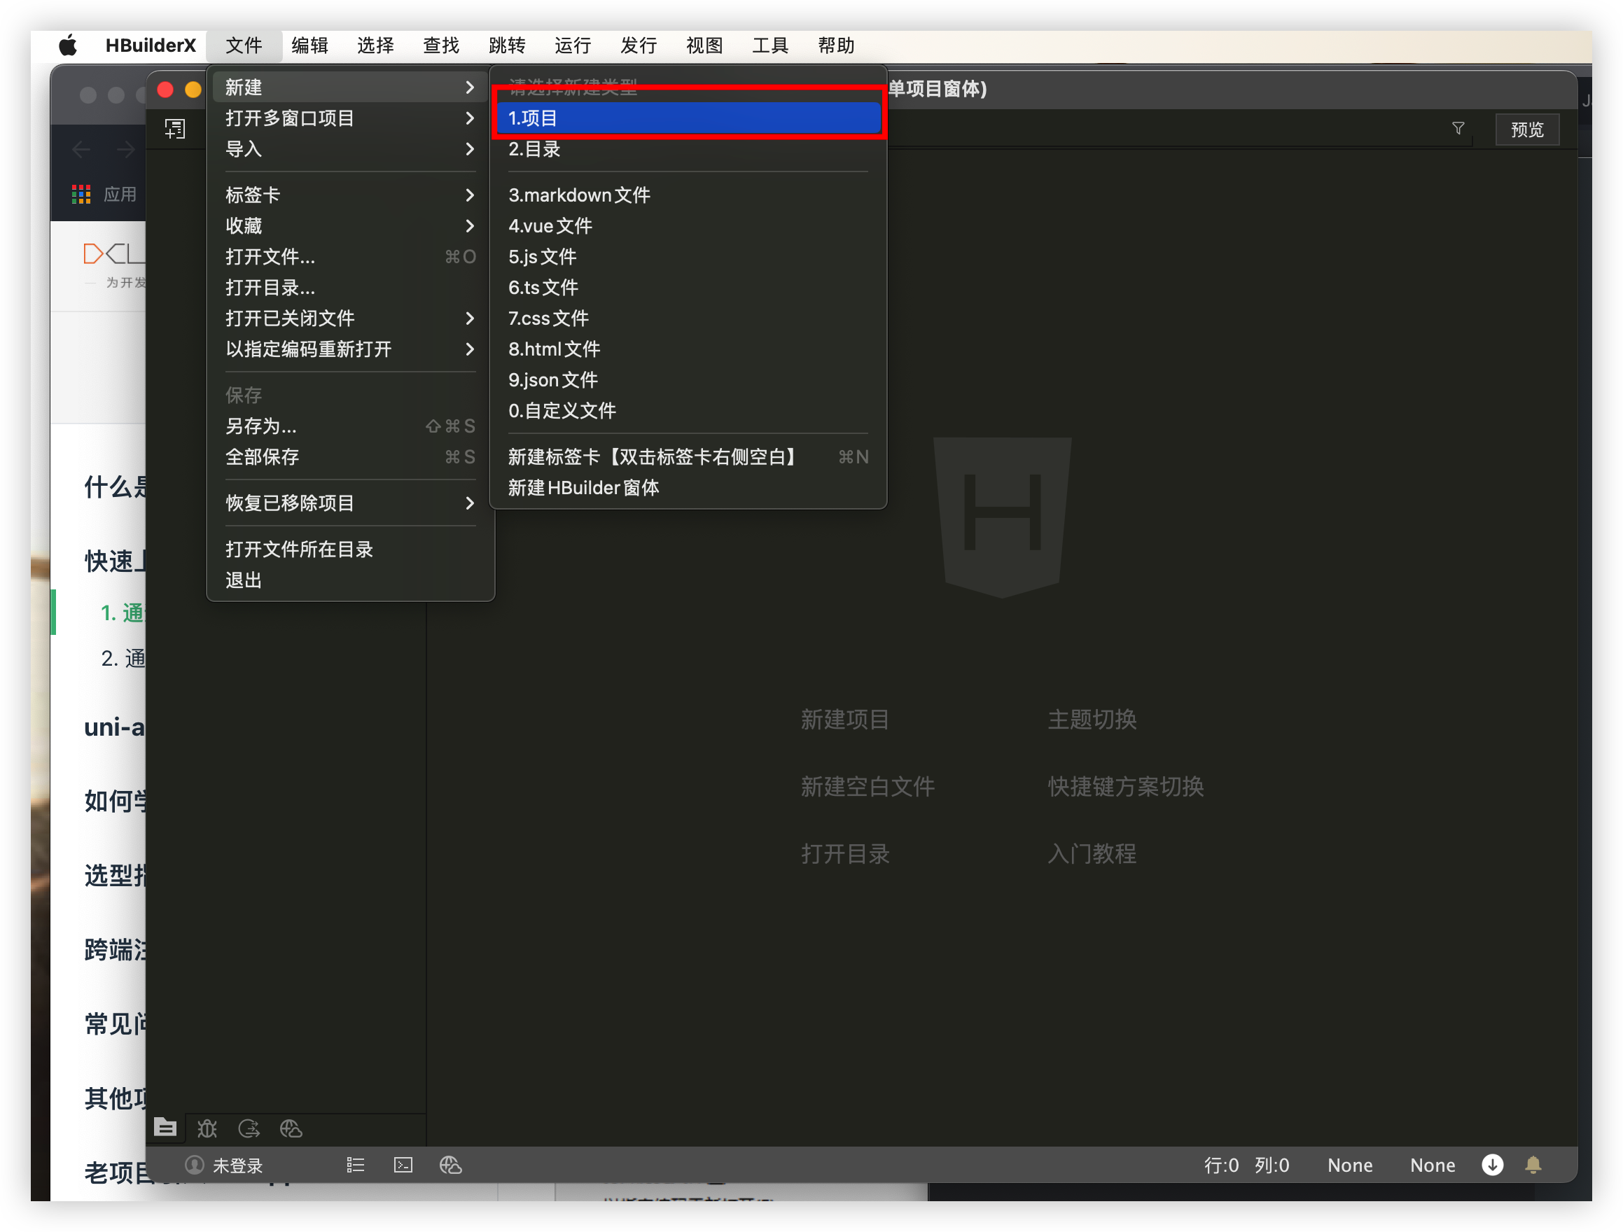
Task: Choose 4.vue文件 menu entry
Action: pos(550,226)
